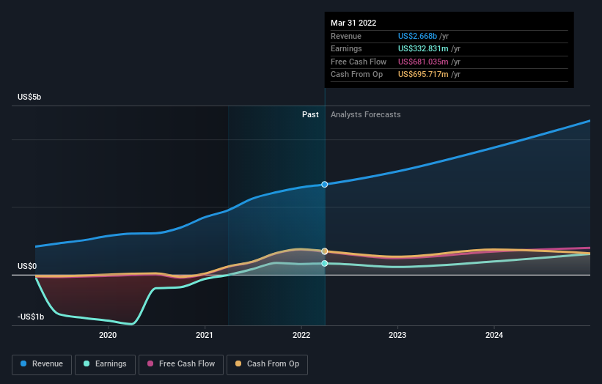Toggle the Free Cash Flow legend series

pos(181,364)
